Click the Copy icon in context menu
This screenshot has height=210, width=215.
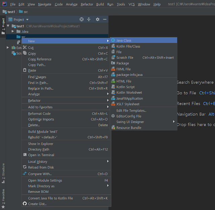coord(25,53)
